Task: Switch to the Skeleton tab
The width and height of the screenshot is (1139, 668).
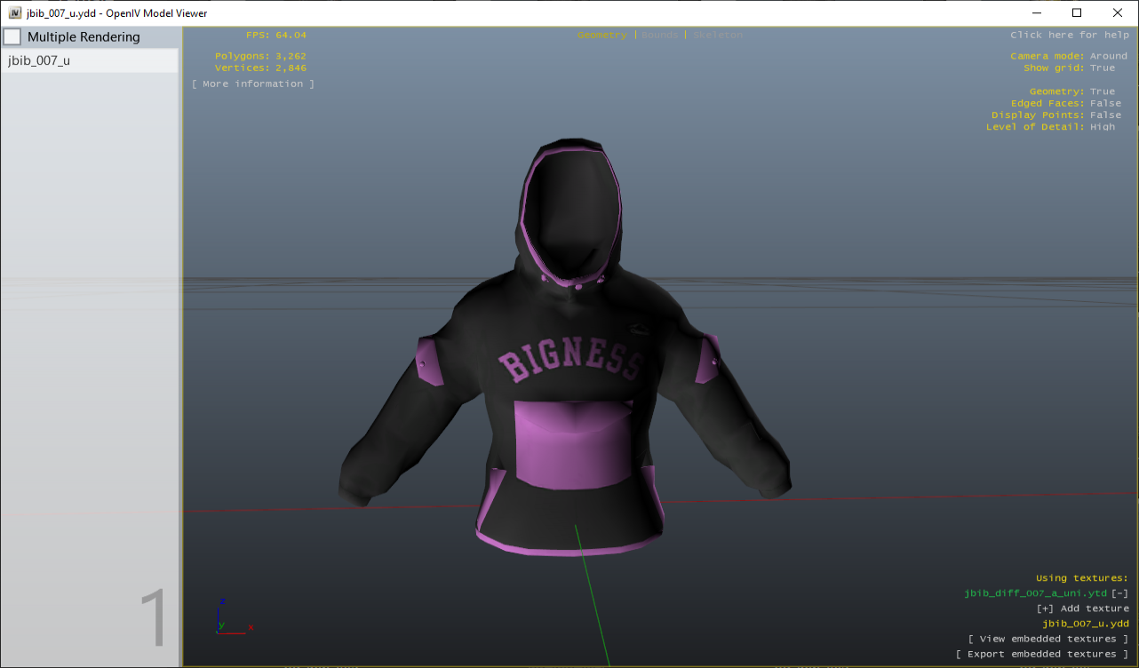Action: click(718, 35)
